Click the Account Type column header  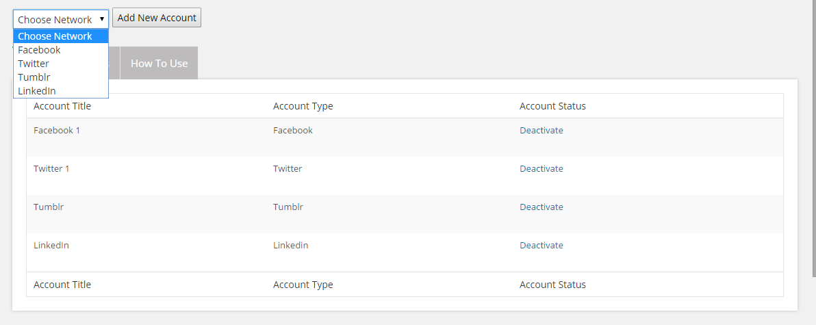coord(303,106)
